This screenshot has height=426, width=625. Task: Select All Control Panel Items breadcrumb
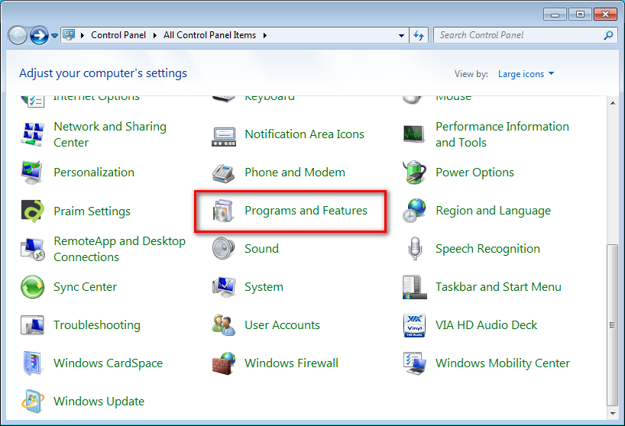coord(209,35)
